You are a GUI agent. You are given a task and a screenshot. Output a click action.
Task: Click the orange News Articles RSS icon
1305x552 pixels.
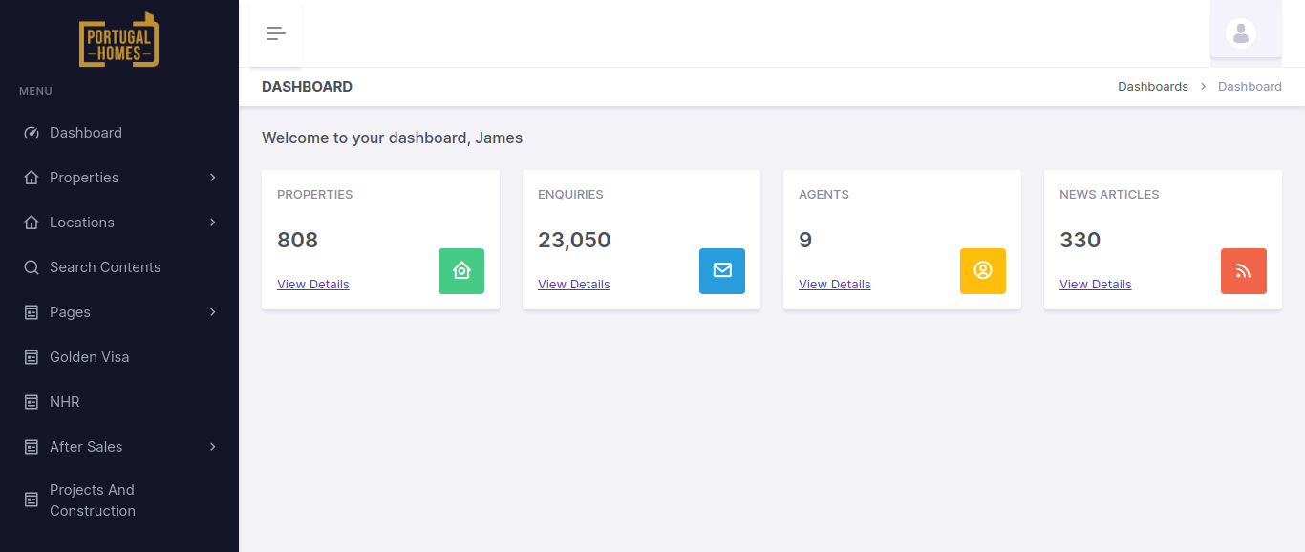pyautogui.click(x=1244, y=271)
